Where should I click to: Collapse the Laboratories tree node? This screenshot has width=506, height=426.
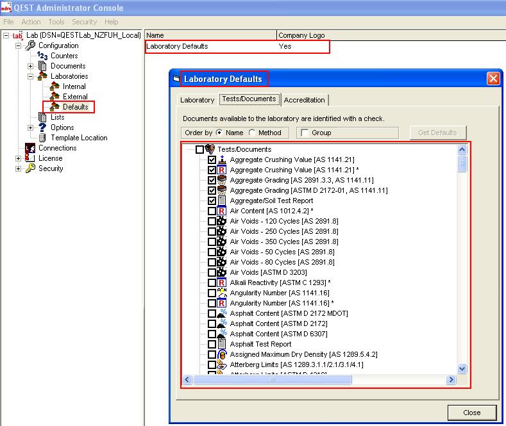pos(30,76)
